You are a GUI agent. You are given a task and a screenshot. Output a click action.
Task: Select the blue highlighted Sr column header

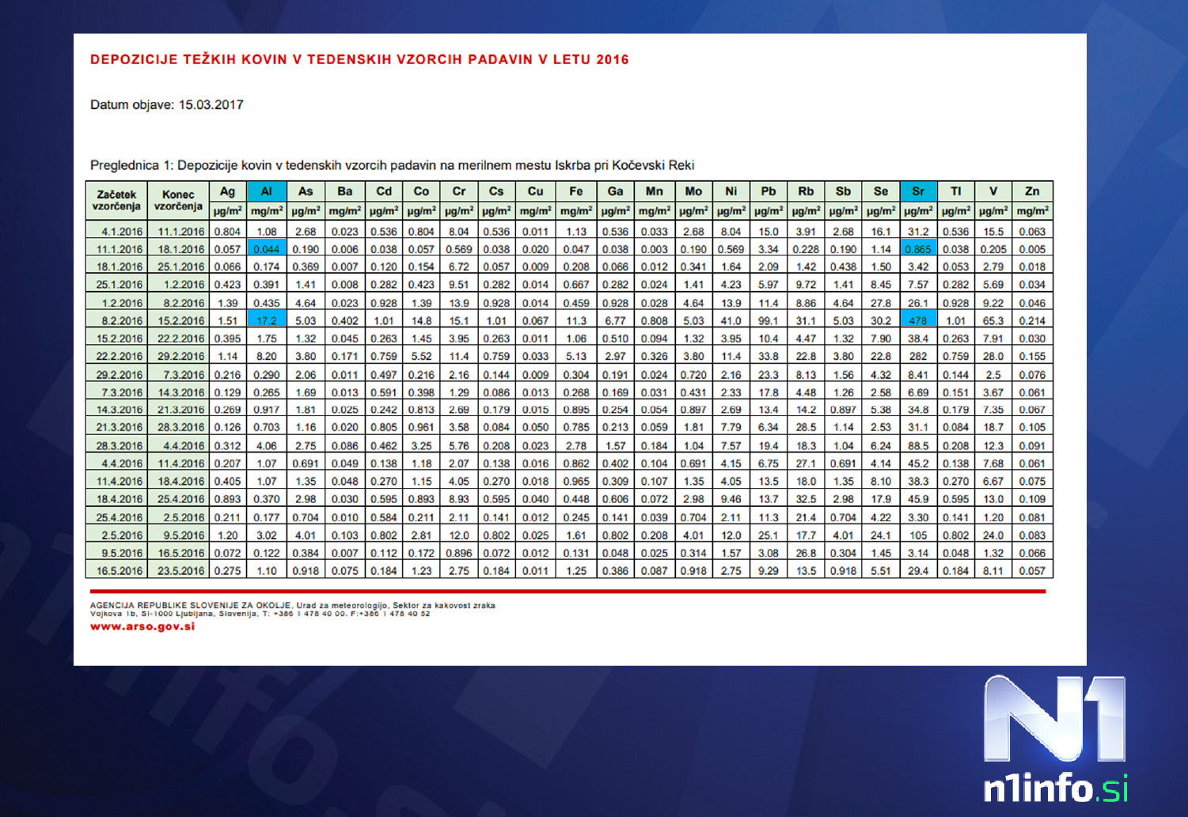[917, 191]
